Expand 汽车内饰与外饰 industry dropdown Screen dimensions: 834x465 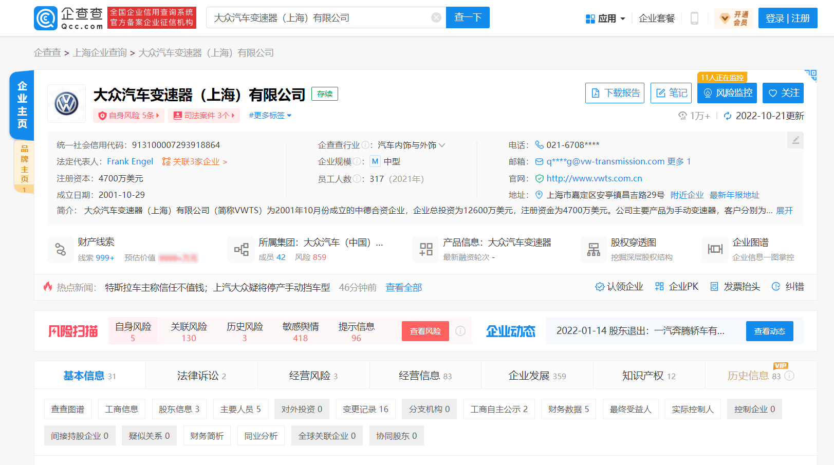pos(411,145)
